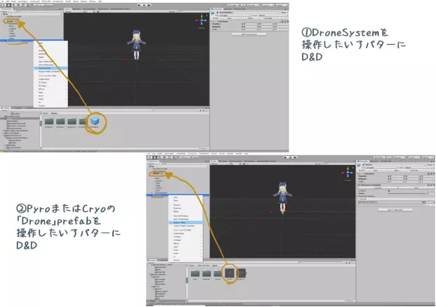The image size is (436, 307).
Task: Click Sources object field in Parent Constraint
Action: click(391, 202)
